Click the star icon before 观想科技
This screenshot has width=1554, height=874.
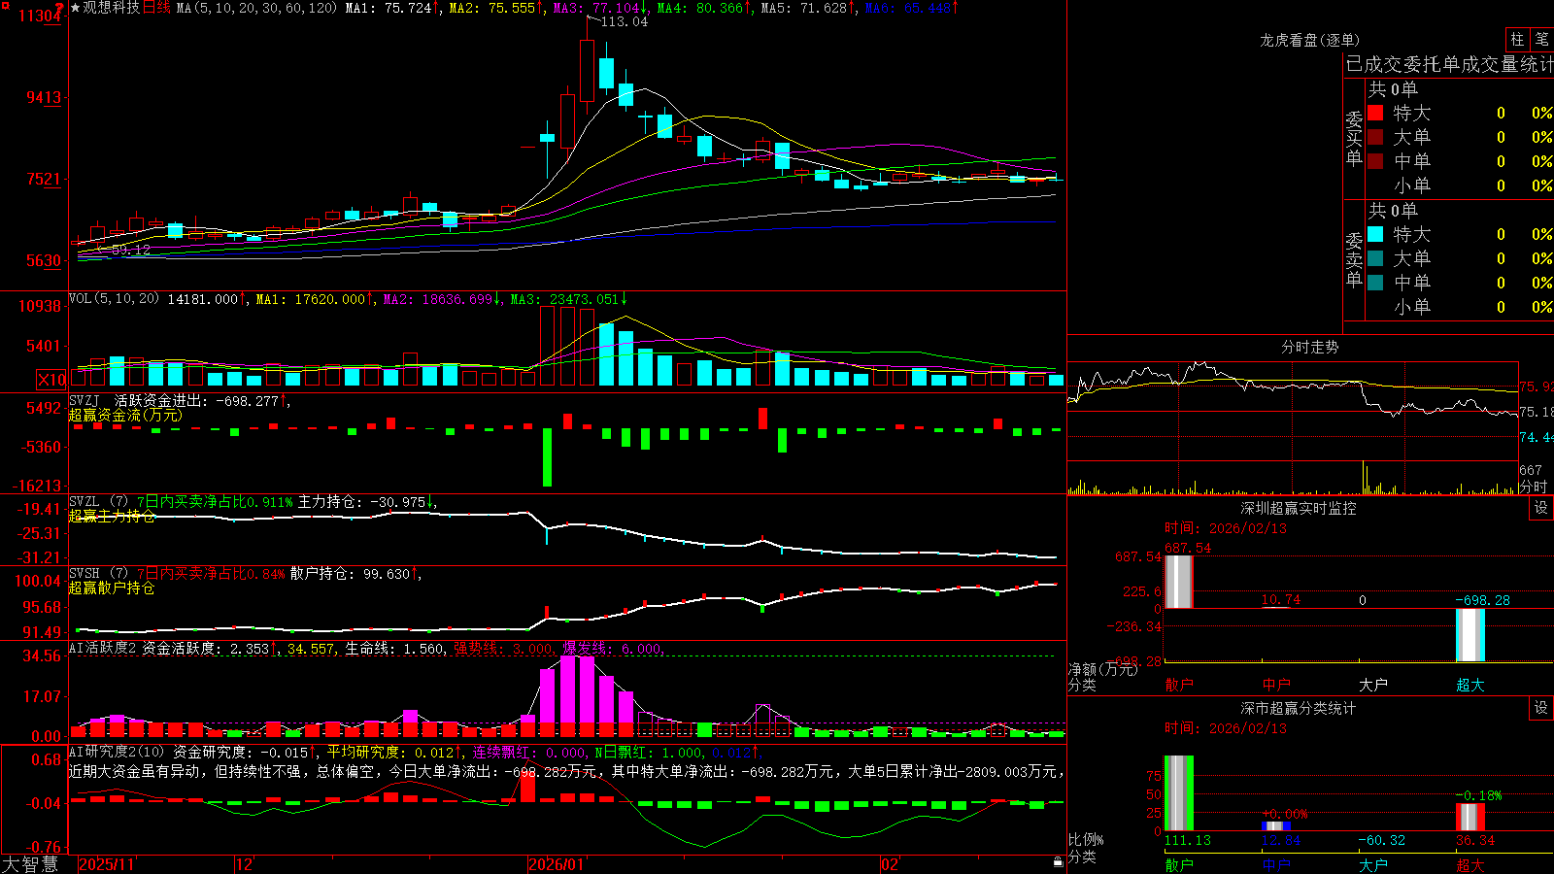coord(75,8)
